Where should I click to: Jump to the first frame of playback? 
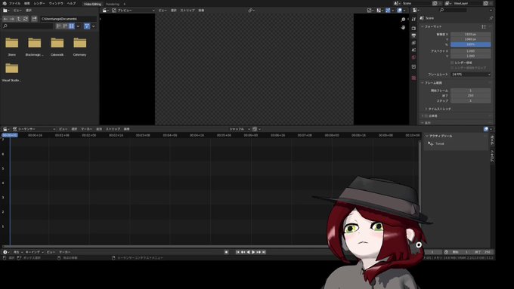coord(238,252)
